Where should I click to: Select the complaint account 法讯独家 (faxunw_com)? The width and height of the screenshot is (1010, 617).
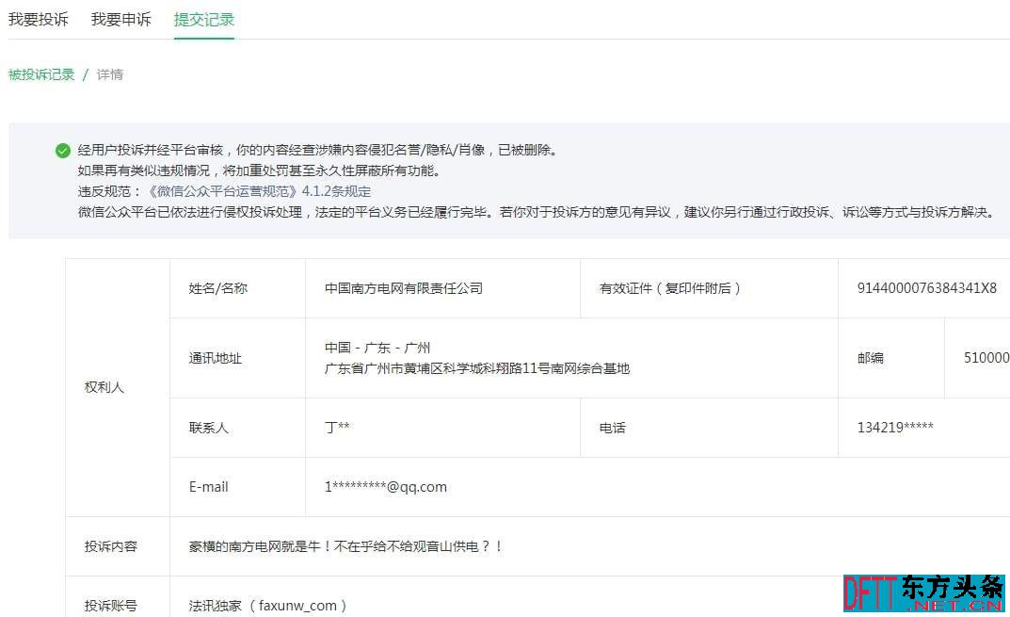tap(268, 606)
